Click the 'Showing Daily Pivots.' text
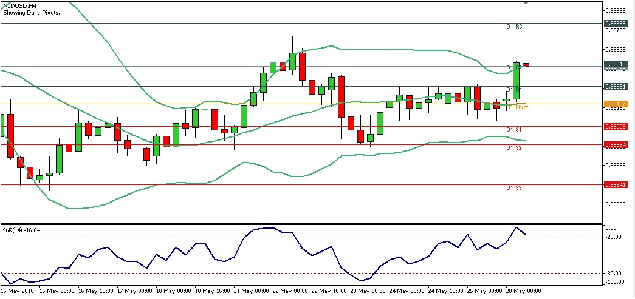The image size is (635, 299). [32, 13]
